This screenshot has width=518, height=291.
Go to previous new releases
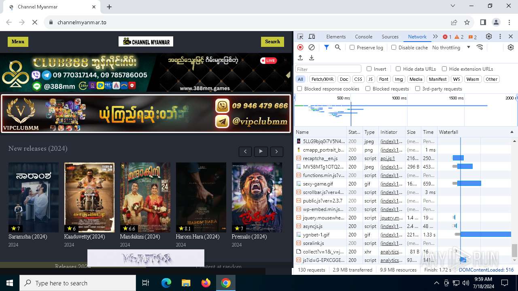tap(245, 152)
